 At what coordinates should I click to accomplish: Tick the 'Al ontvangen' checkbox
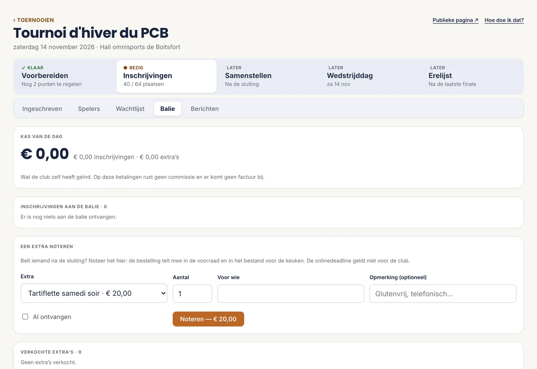[25, 317]
